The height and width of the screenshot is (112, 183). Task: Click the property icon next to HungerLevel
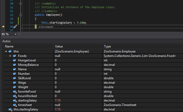[x=15, y=60]
